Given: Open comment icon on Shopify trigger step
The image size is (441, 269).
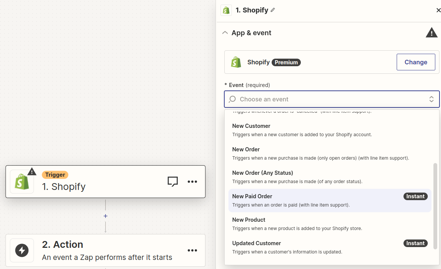Looking at the screenshot, I should (173, 181).
